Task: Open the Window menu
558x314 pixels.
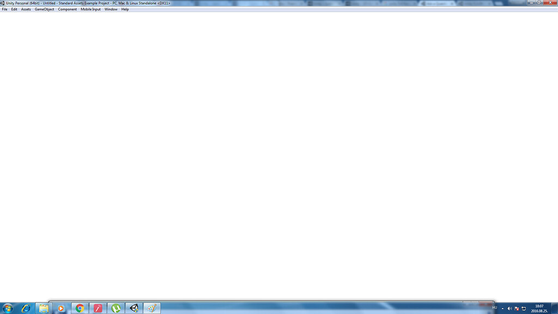Action: pos(111,9)
